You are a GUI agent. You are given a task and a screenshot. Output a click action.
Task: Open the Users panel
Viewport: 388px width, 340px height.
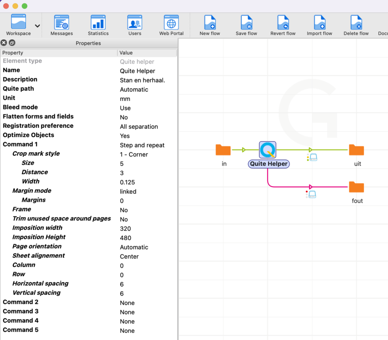pos(135,25)
